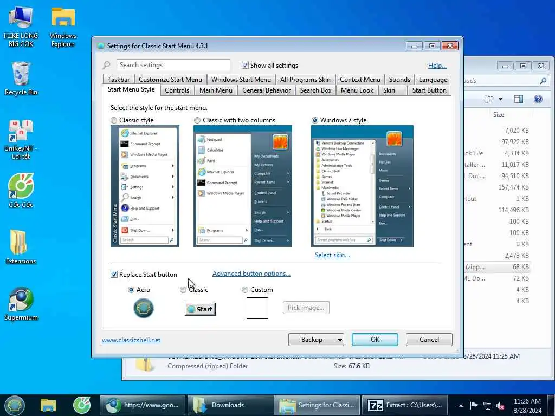Open view options dropdown arrow in Downloads window
This screenshot has width=555, height=416.
(500, 99)
